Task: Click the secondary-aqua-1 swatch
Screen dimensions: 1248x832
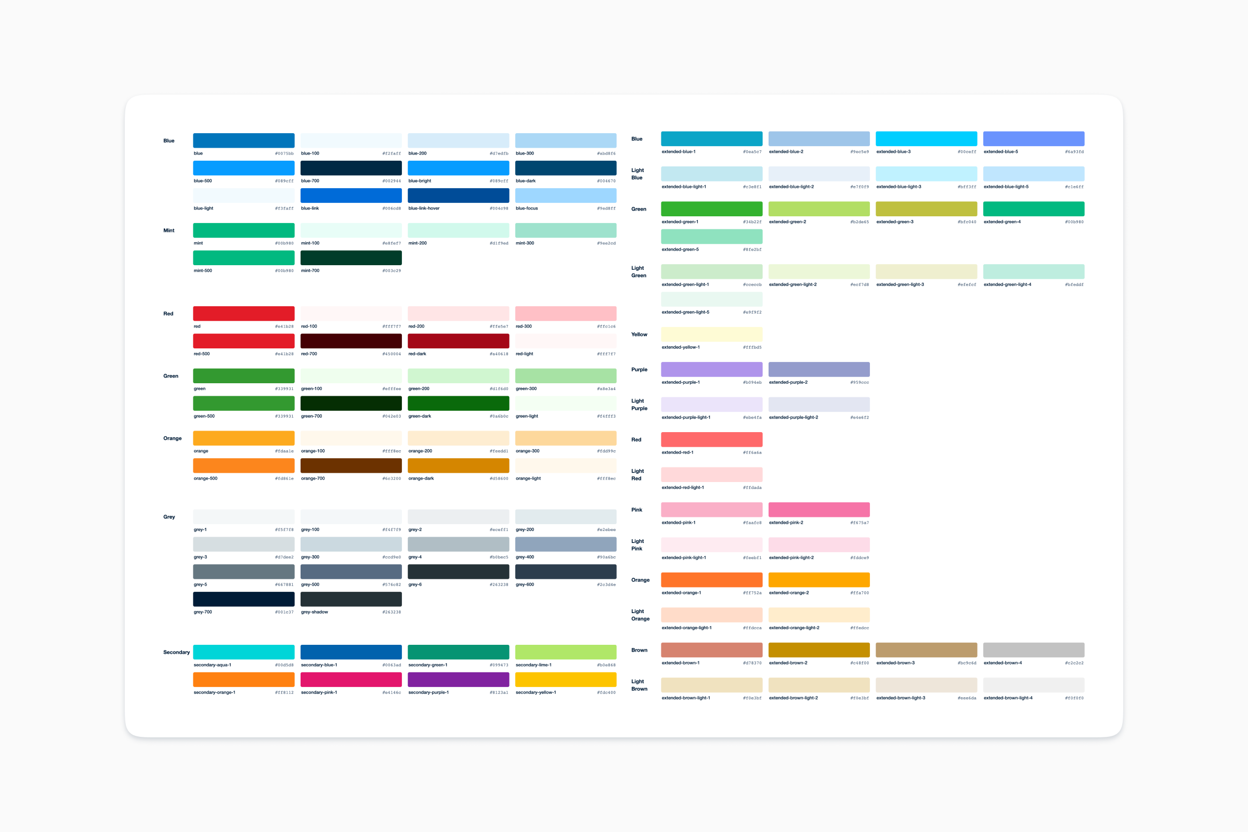Action: (243, 652)
